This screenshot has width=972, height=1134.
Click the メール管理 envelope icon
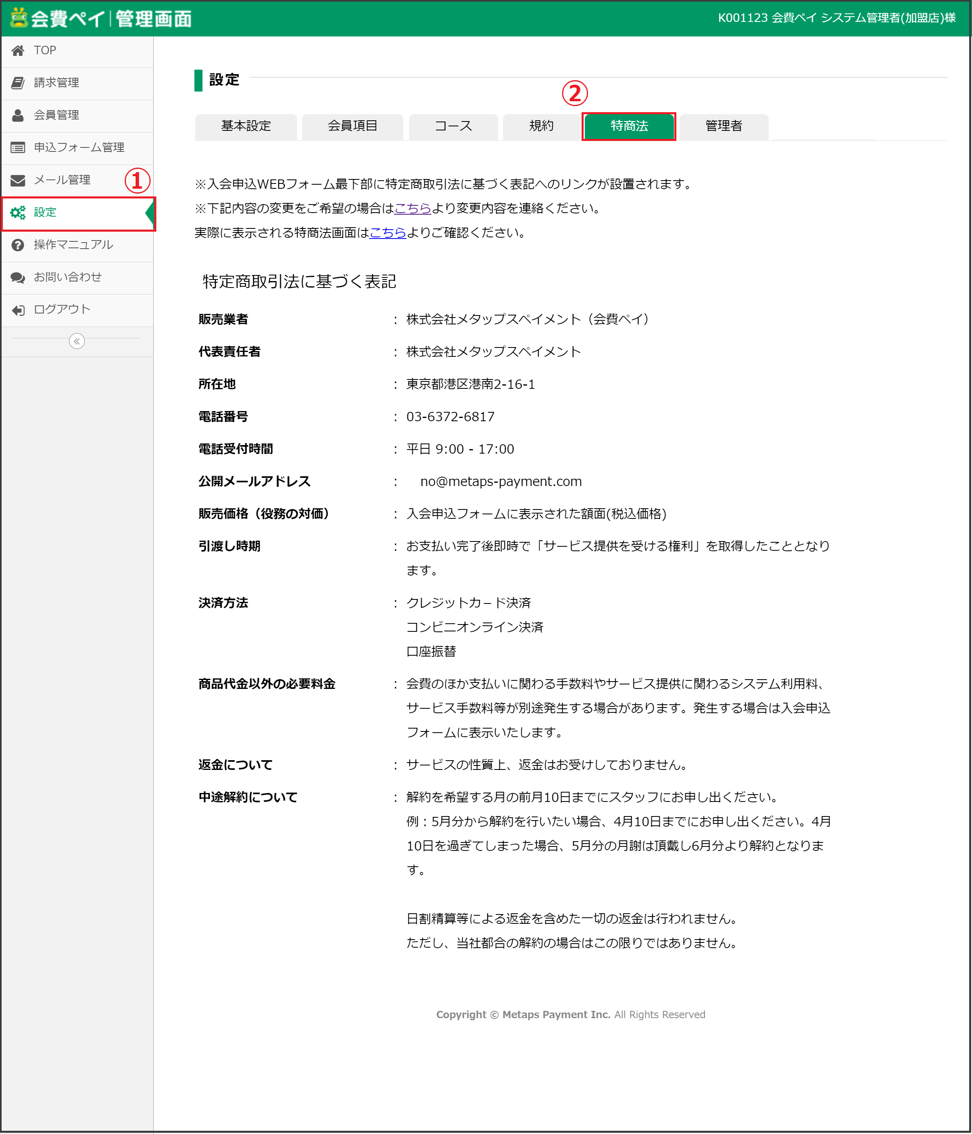coord(18,180)
